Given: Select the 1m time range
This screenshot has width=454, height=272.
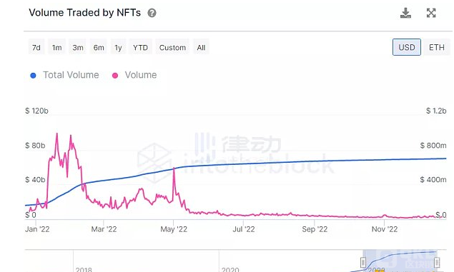Looking at the screenshot, I should (x=56, y=47).
